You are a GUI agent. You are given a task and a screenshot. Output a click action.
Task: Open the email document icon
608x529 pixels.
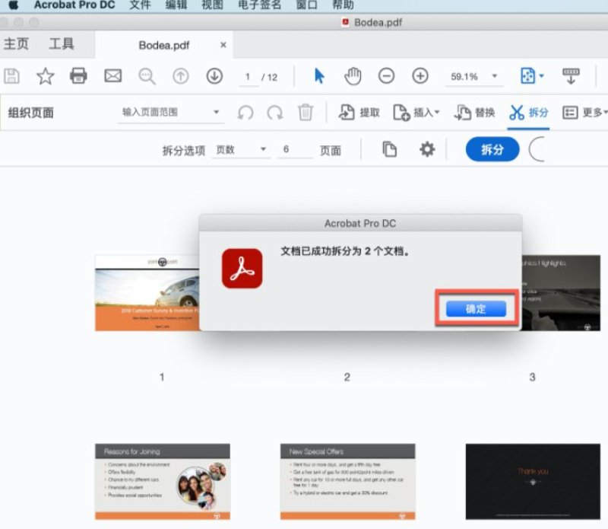tap(112, 76)
